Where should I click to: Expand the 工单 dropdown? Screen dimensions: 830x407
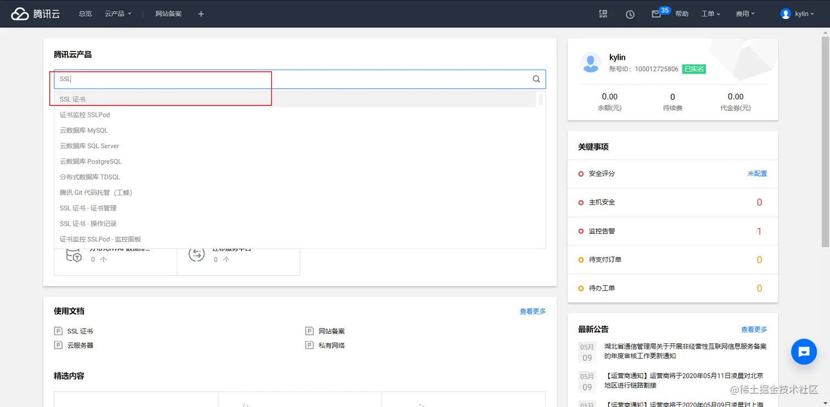[x=711, y=14]
